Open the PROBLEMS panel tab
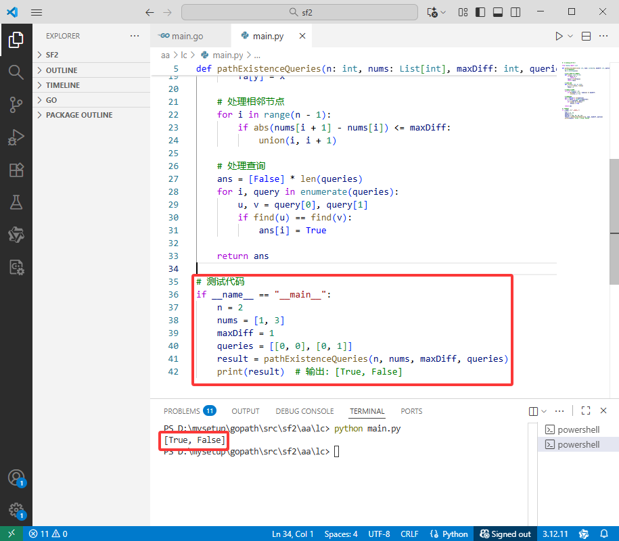 (x=189, y=411)
